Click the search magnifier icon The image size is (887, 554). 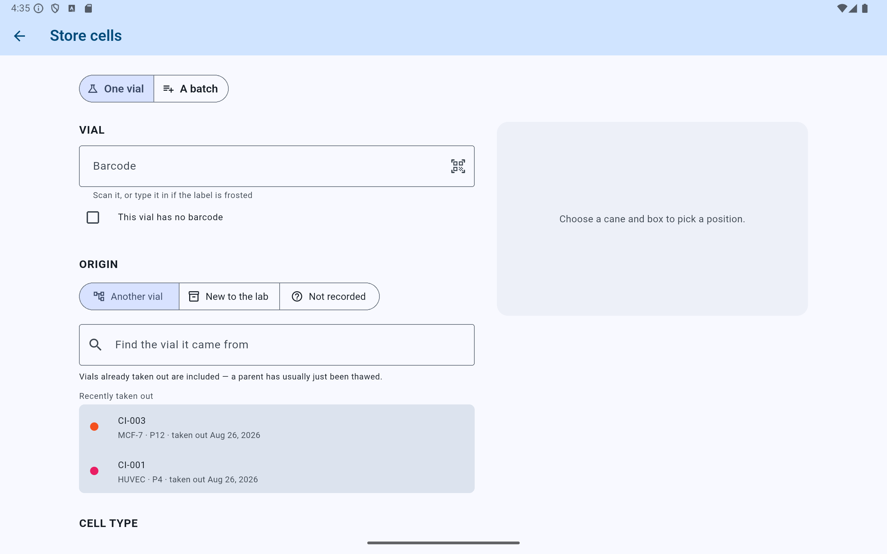point(95,345)
